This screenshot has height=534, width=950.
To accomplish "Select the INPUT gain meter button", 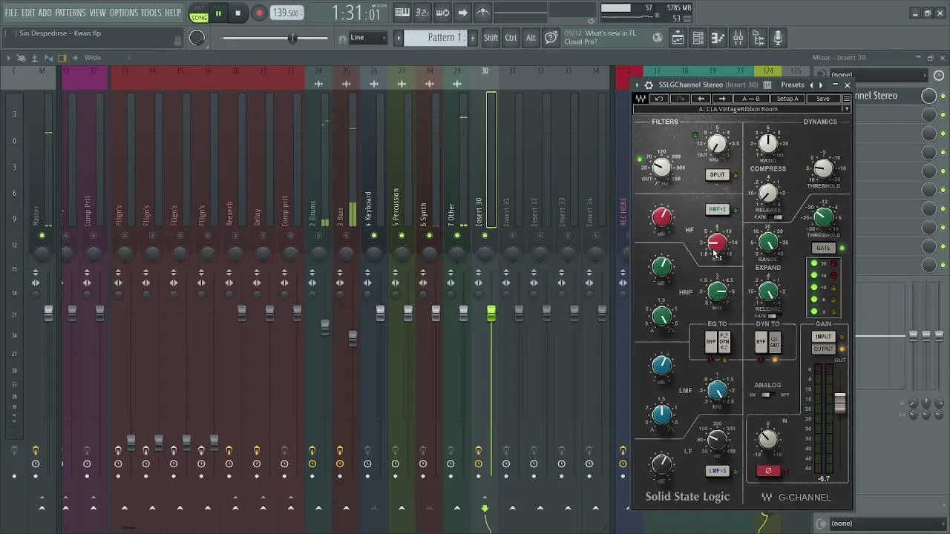I will pyautogui.click(x=823, y=337).
